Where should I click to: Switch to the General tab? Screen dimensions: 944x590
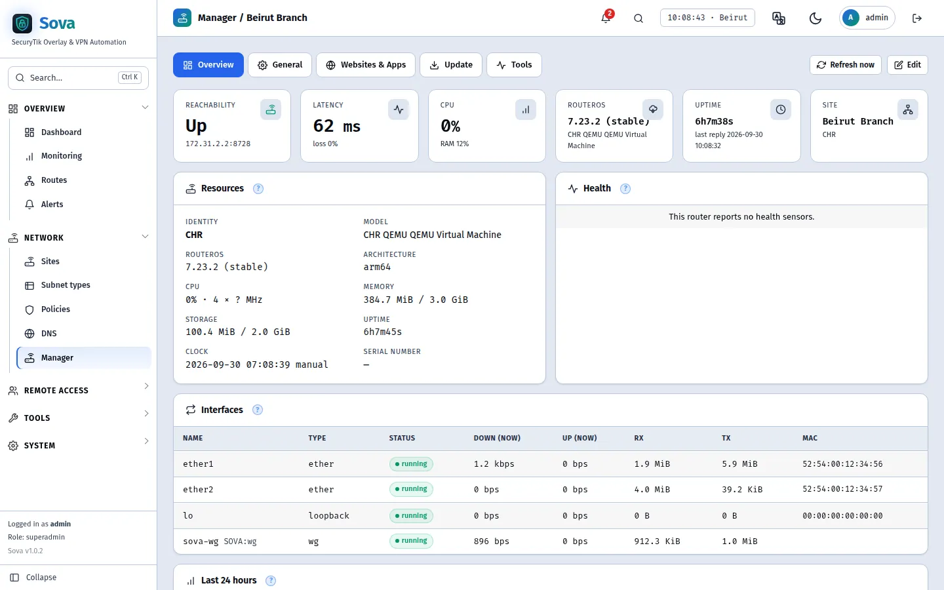click(280, 65)
